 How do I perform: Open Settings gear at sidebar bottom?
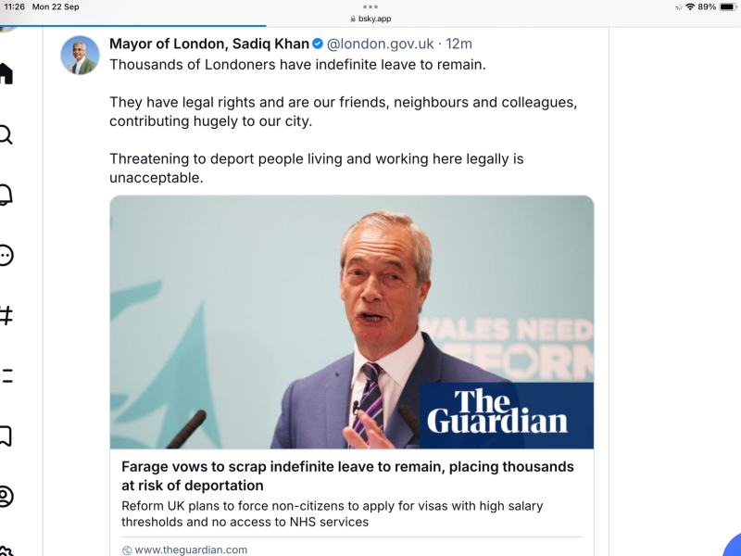[x=6, y=550]
